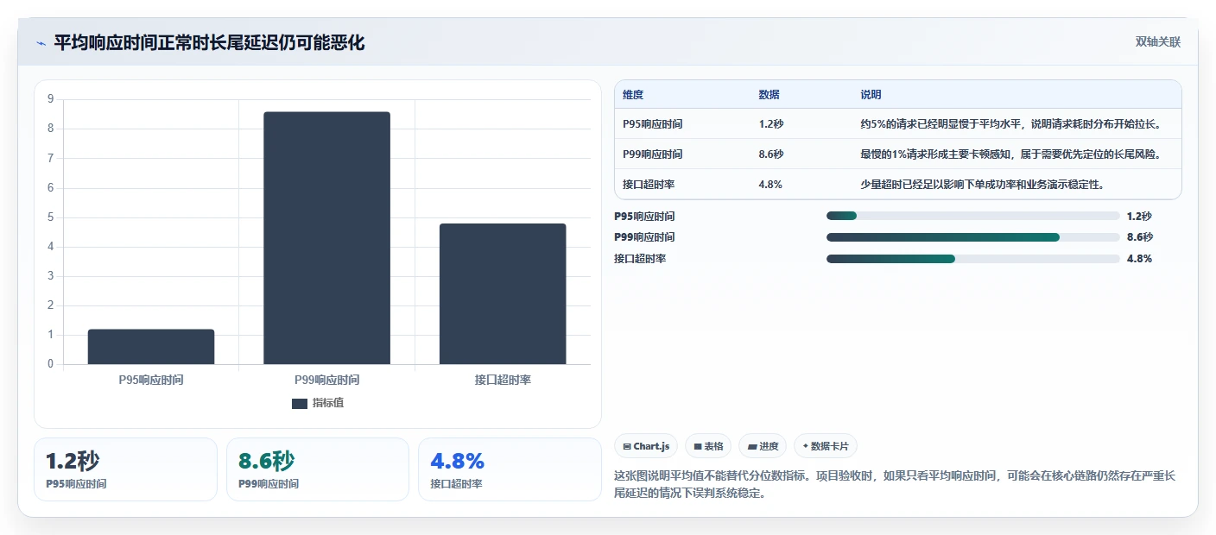Click the x-axis label P95响应时间
Image resolution: width=1216 pixels, height=535 pixels.
tap(151, 380)
